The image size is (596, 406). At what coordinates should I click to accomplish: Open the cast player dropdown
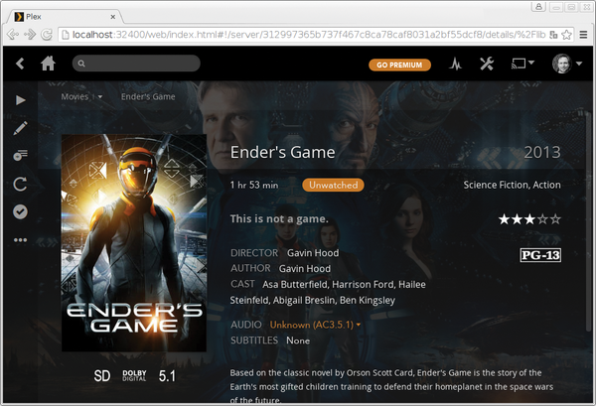point(522,64)
